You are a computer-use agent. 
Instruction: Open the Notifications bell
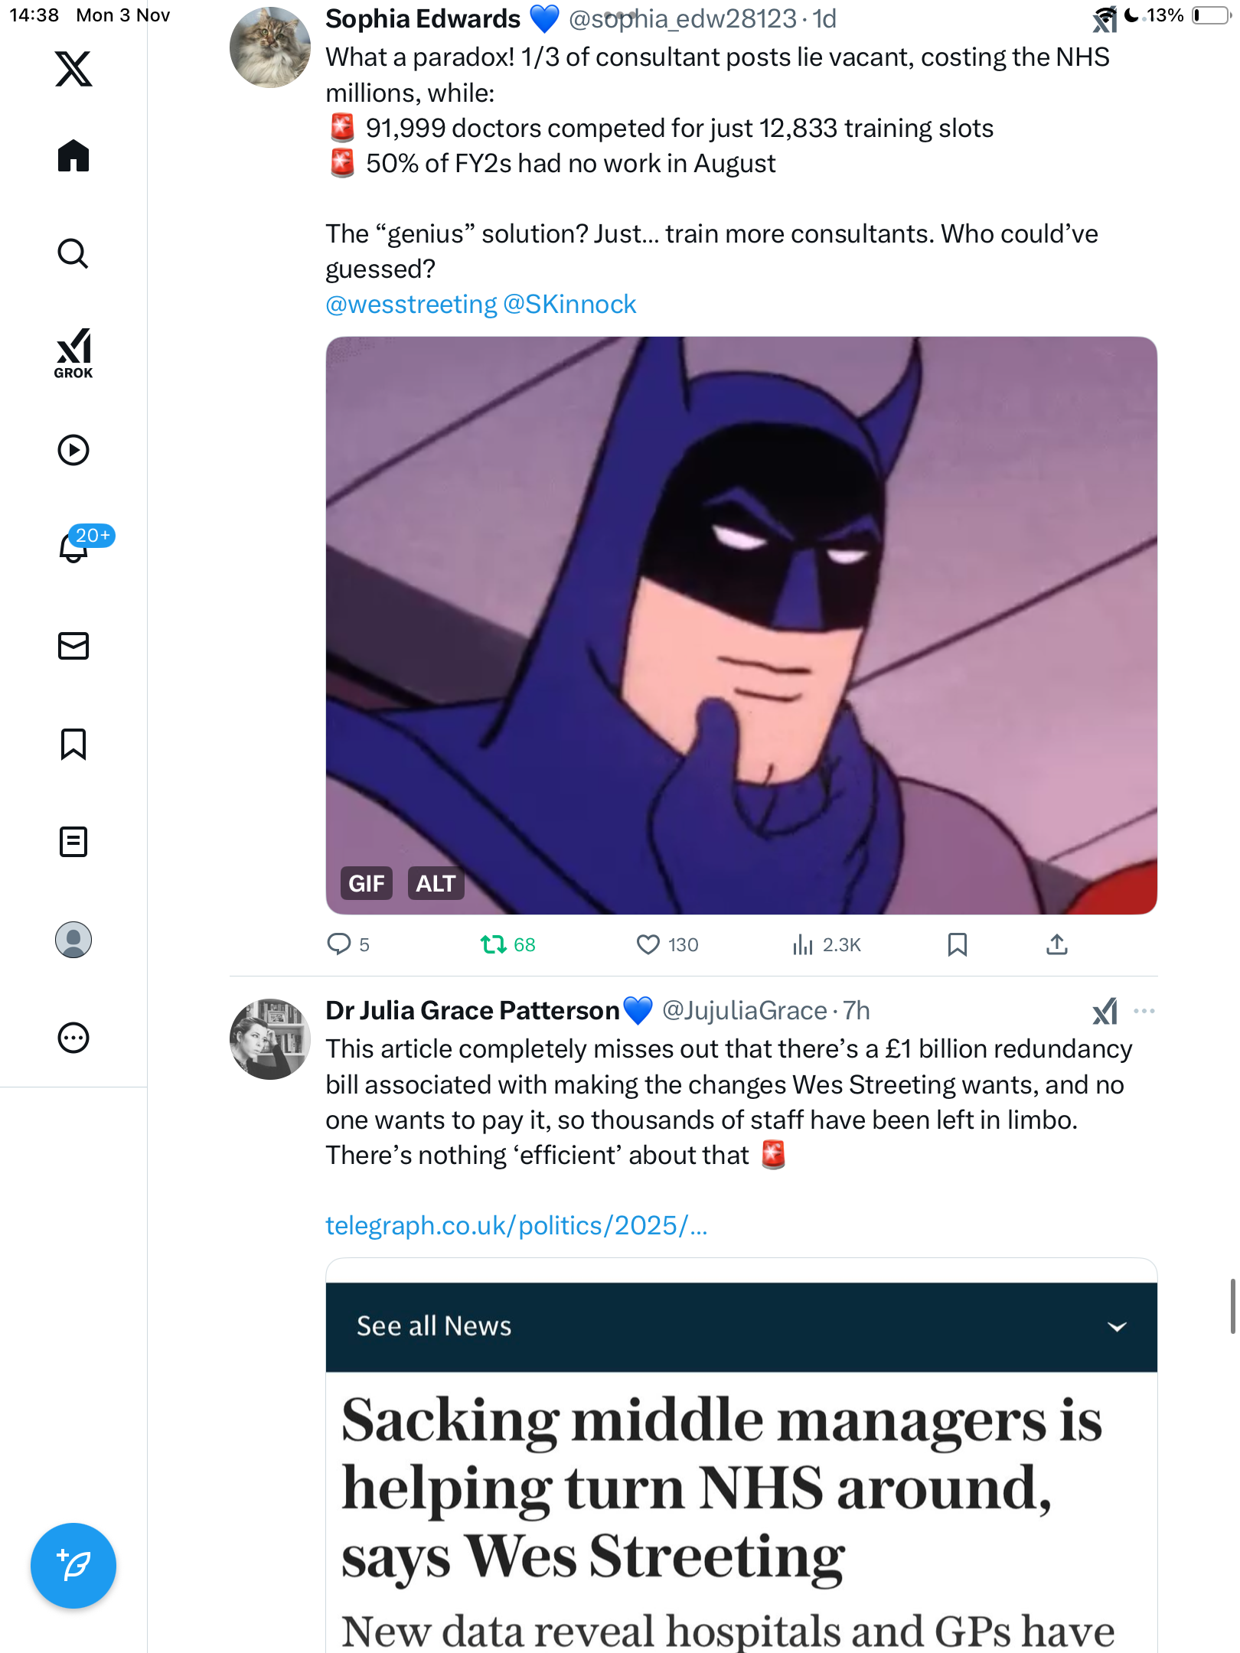point(73,547)
